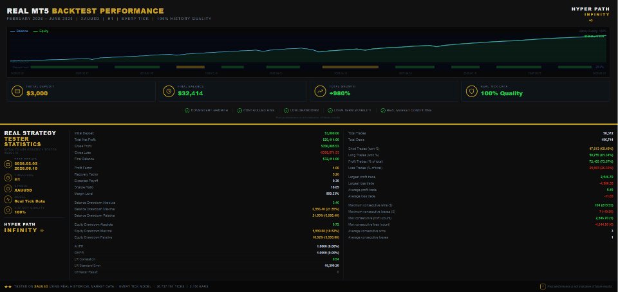This screenshot has height=292, width=618.
Task: Click the Recovery Factor row label
Action: tap(85, 174)
